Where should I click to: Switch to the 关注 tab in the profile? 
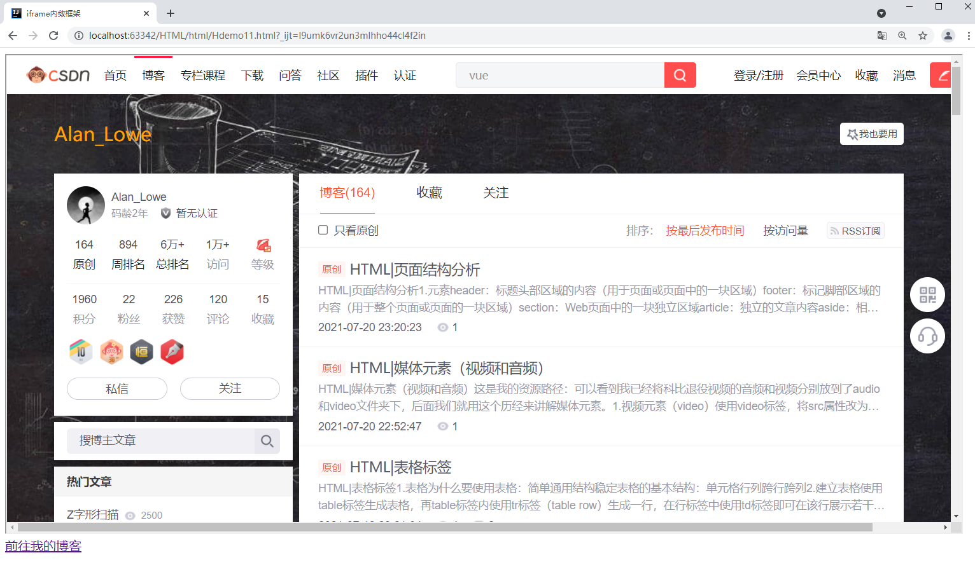tap(496, 193)
